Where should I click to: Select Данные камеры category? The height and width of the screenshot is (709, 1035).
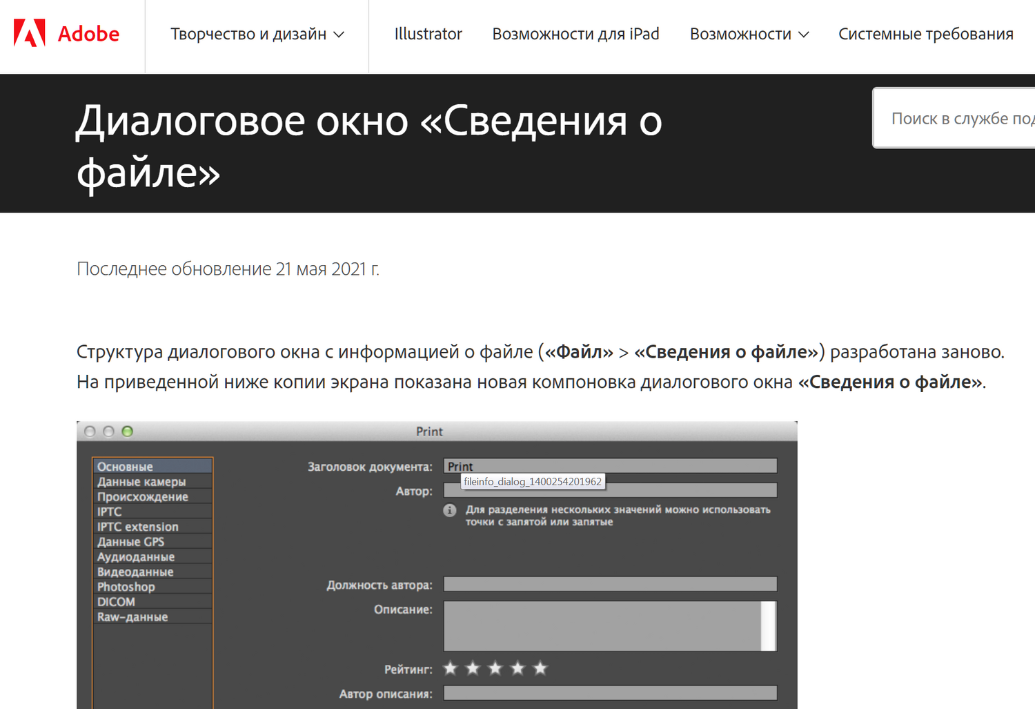click(152, 482)
